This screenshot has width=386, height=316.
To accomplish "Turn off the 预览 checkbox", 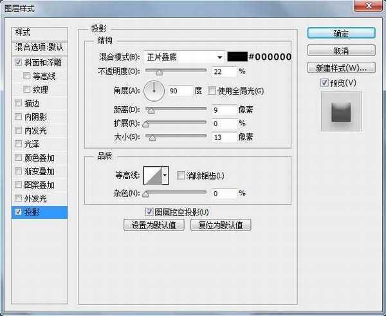I will tap(324, 83).
